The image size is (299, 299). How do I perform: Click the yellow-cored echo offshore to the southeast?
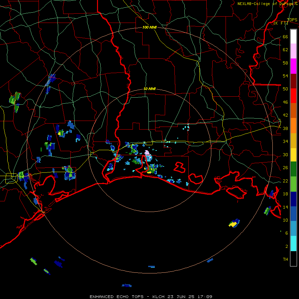point(234,223)
